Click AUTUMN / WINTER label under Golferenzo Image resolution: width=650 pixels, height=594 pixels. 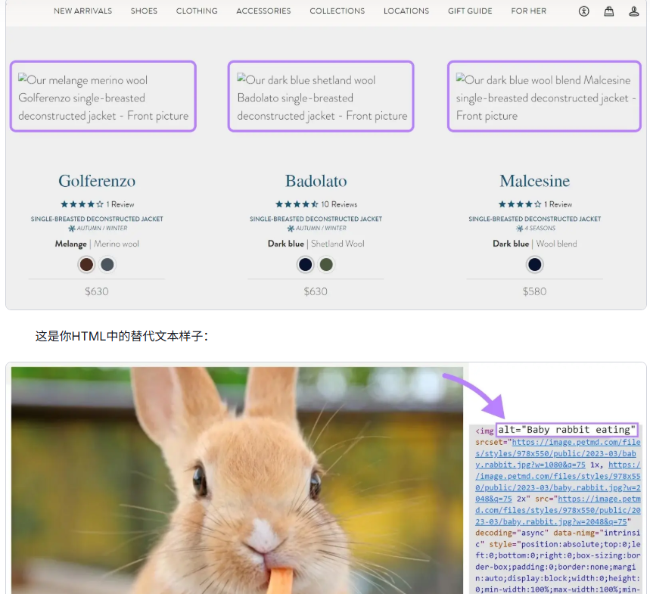[x=98, y=229]
